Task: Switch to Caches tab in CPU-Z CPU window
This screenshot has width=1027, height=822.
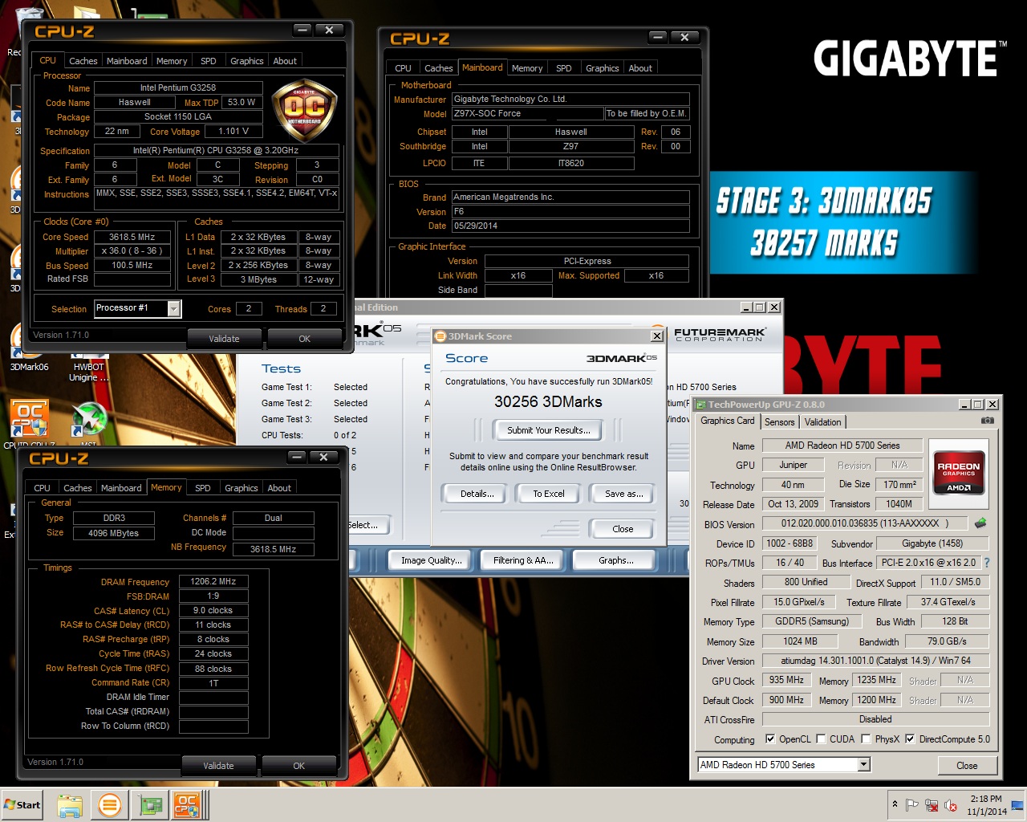Action: (83, 61)
